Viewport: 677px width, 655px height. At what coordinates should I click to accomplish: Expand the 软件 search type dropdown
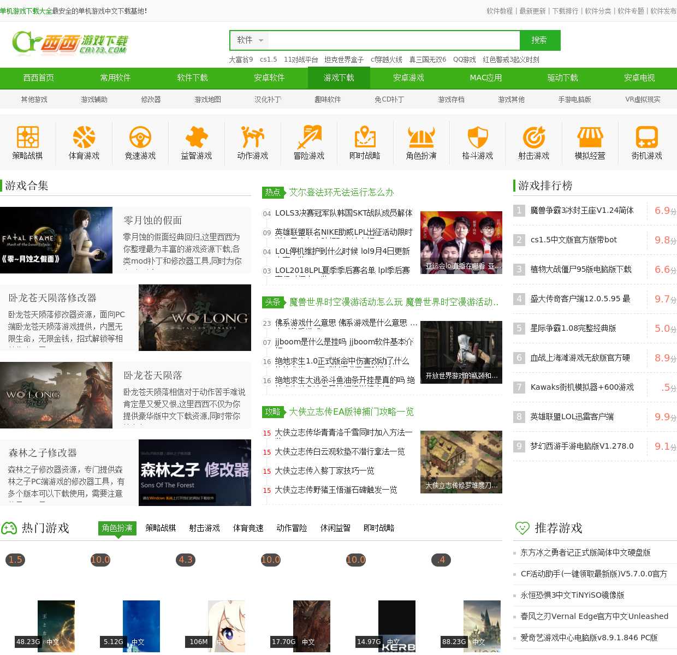point(250,40)
